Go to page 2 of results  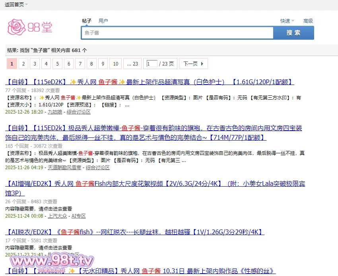point(23,64)
